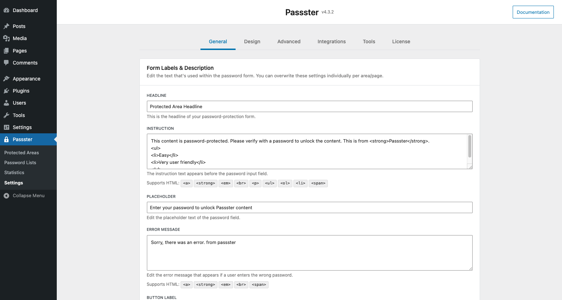562x300 pixels.
Task: Open the Password Lists submenu link
Action: (20, 162)
